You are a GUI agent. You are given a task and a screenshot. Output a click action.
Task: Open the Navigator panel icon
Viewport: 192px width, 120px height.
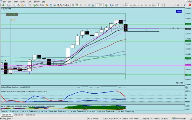tap(22, 5)
